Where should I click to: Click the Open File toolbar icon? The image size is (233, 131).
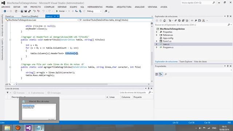pyautogui.click(x=22, y=11)
